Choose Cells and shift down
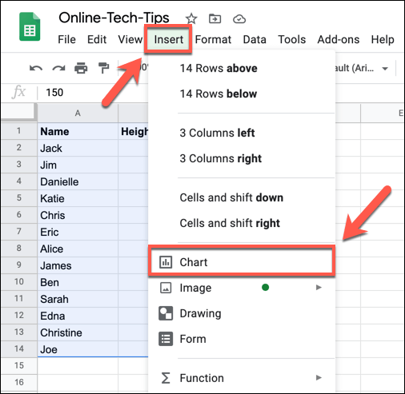The width and height of the screenshot is (405, 394). pos(242,197)
